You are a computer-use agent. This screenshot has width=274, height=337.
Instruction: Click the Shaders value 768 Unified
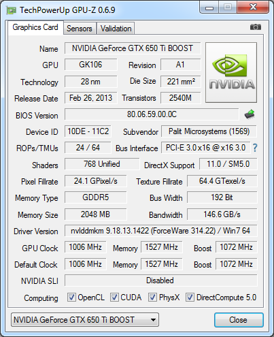point(102,164)
